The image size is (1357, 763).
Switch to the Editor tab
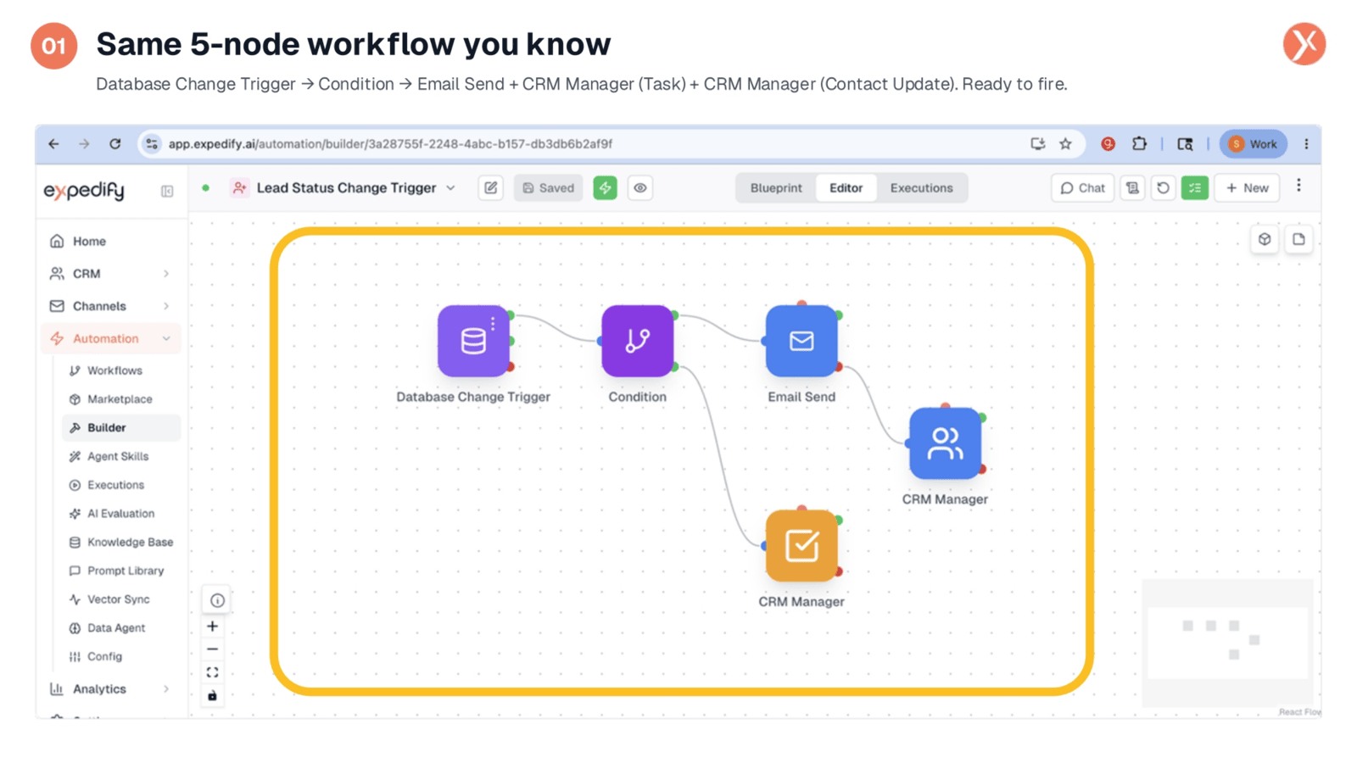[x=846, y=188]
